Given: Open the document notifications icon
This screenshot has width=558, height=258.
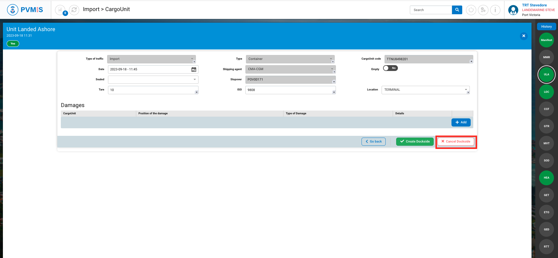Looking at the screenshot, I should click(x=60, y=10).
